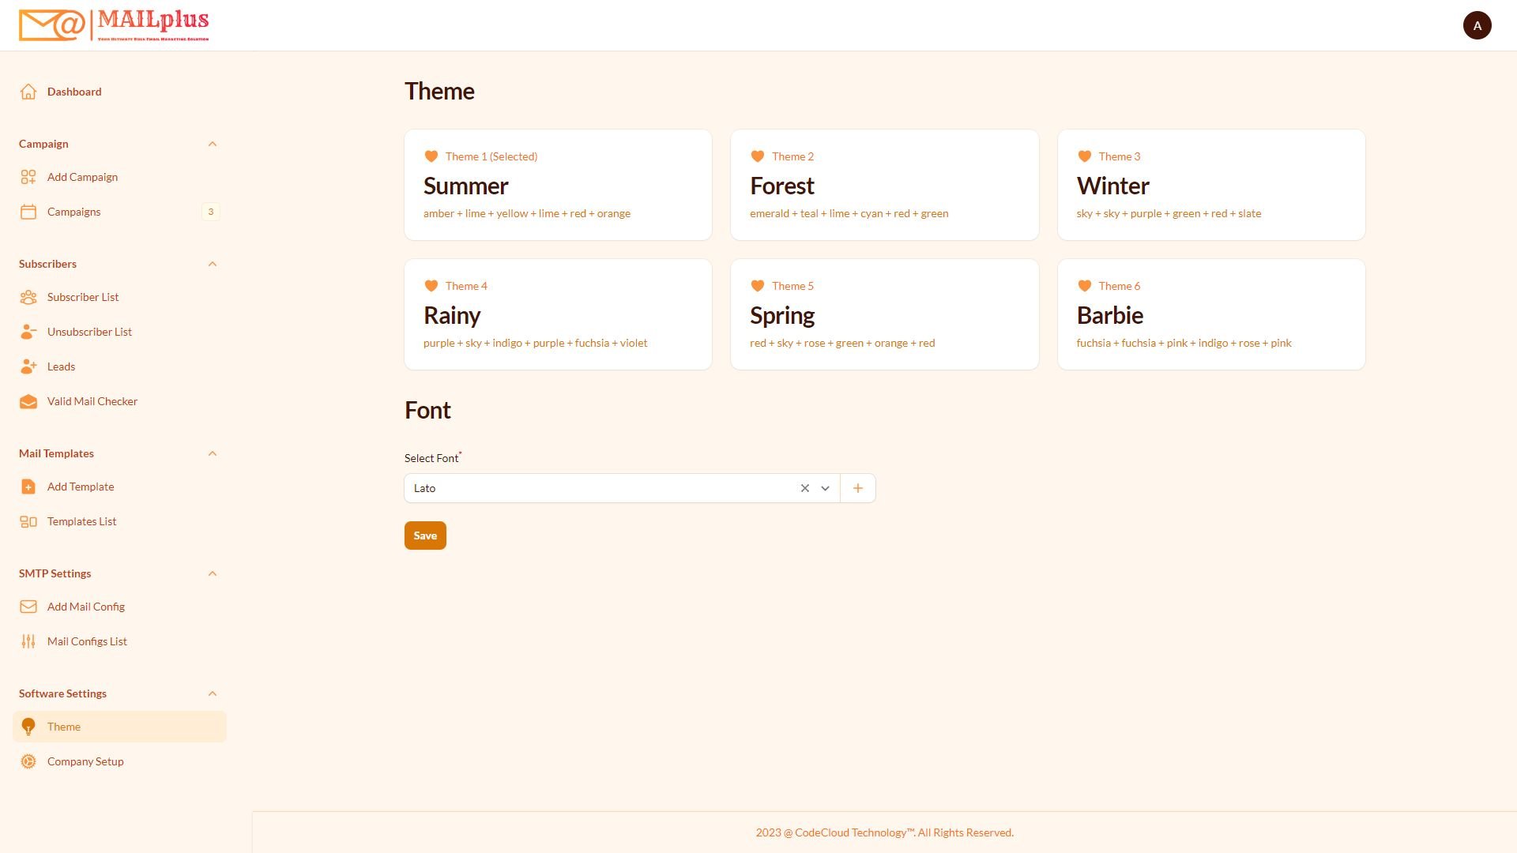Clear the selected Lato font
The height and width of the screenshot is (853, 1517).
(x=804, y=488)
